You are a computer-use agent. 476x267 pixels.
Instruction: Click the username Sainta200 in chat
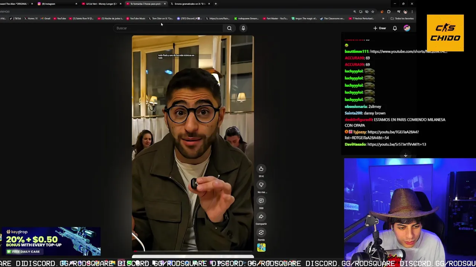[x=354, y=113]
